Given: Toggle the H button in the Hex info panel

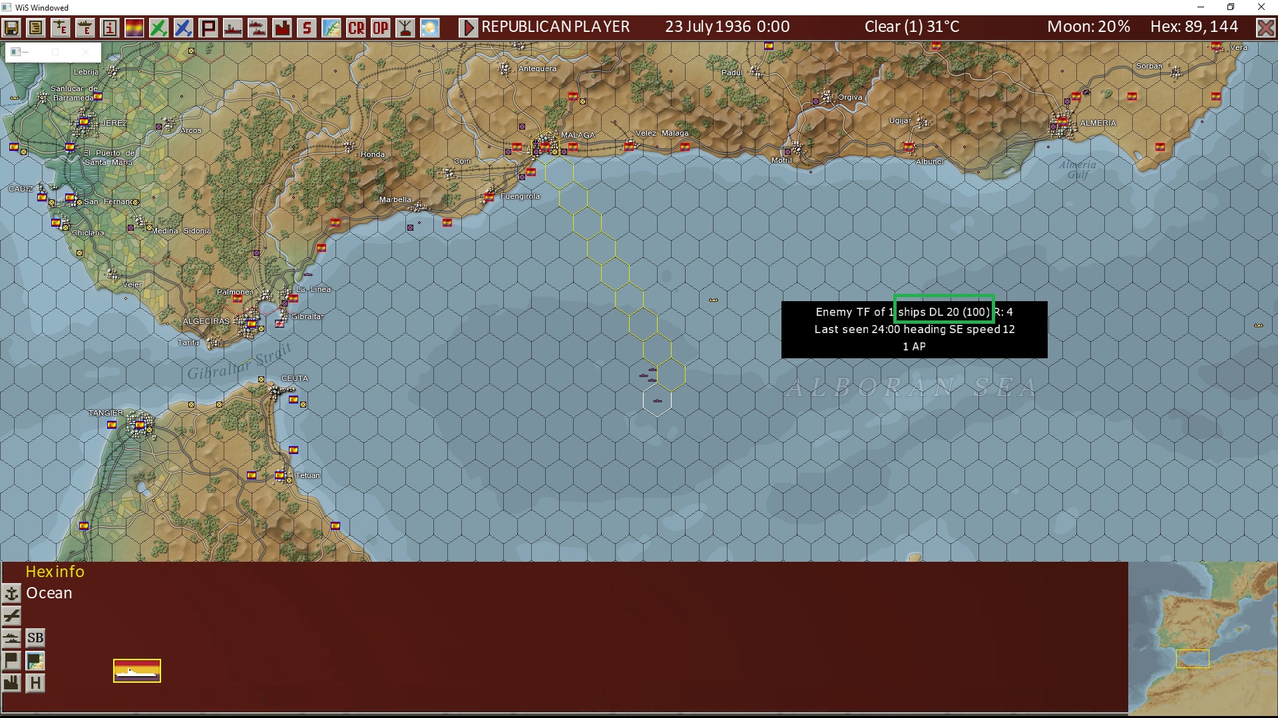Looking at the screenshot, I should pyautogui.click(x=35, y=683).
